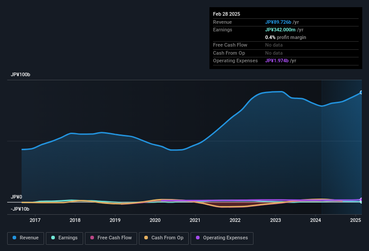
Task: Toggle the Operating Expenses legend button
Action: tap(222, 238)
